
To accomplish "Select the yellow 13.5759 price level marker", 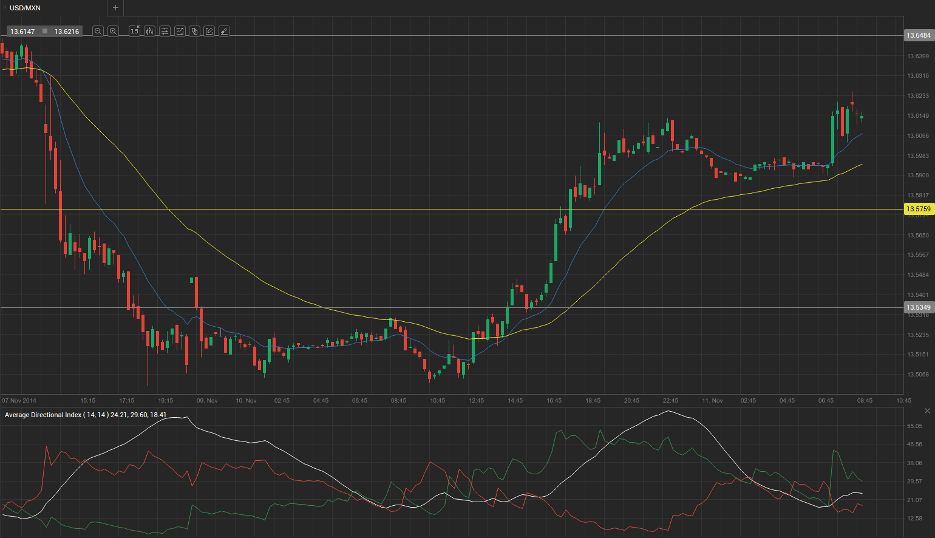I will click(x=918, y=209).
